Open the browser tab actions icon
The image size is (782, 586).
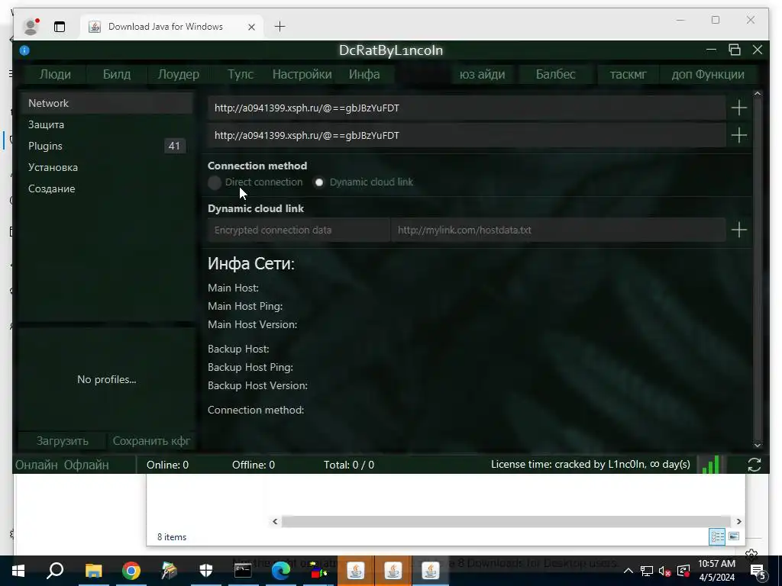[60, 27]
